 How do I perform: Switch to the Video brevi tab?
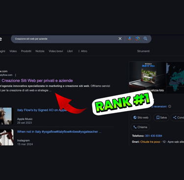click(x=55, y=51)
